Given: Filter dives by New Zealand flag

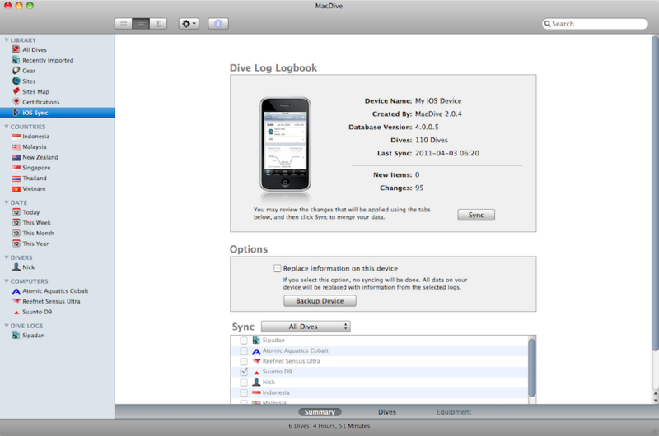Looking at the screenshot, I should tap(16, 157).
